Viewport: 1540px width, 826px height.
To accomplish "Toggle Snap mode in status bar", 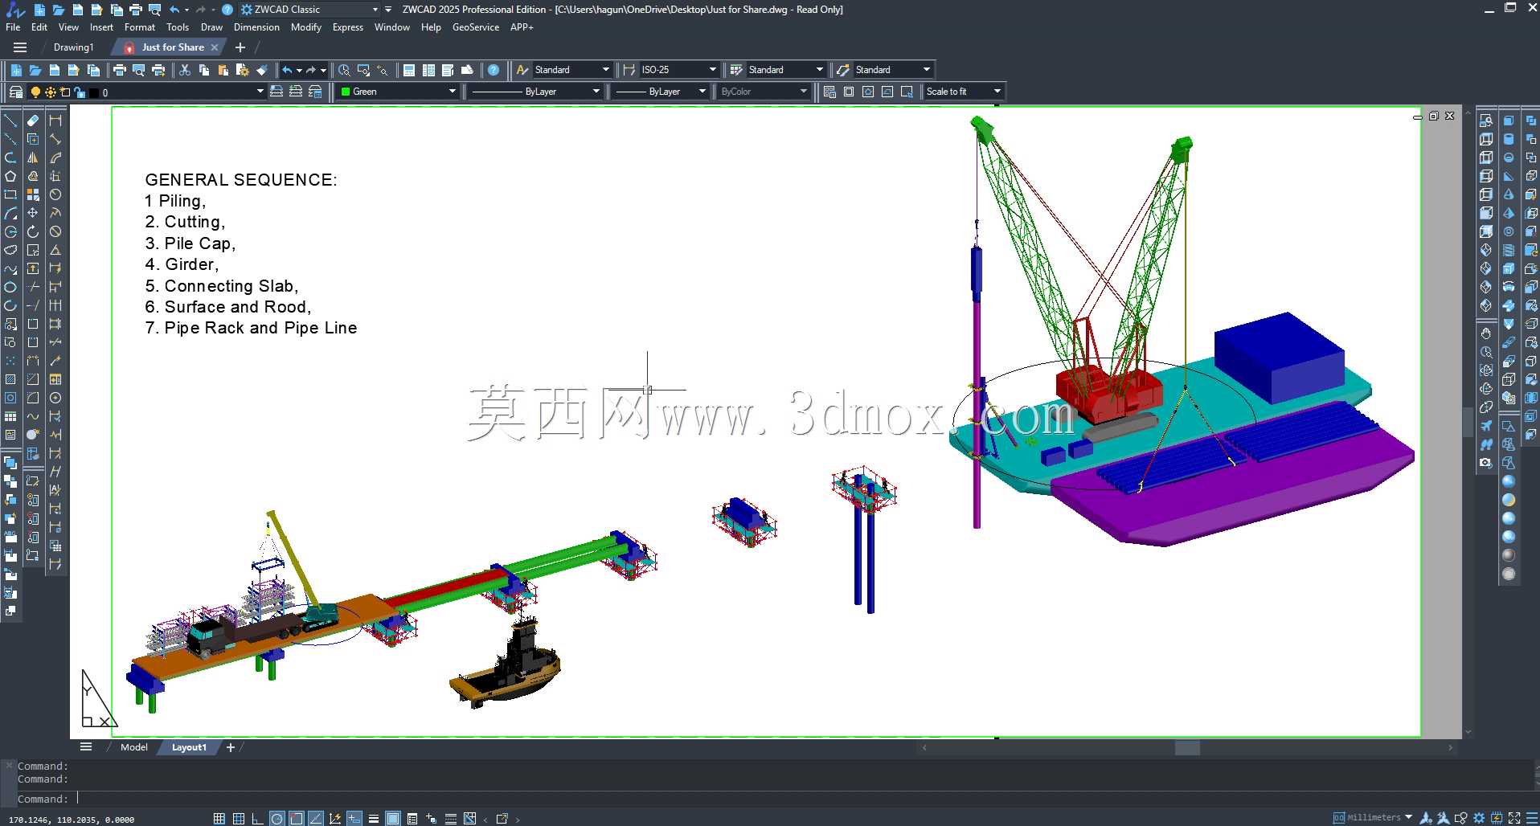I will (219, 819).
